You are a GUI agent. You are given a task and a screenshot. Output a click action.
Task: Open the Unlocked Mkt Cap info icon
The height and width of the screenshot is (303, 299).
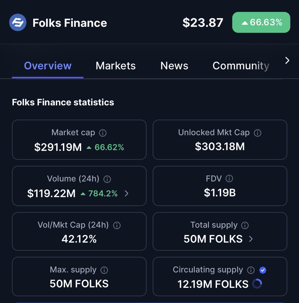click(x=258, y=132)
